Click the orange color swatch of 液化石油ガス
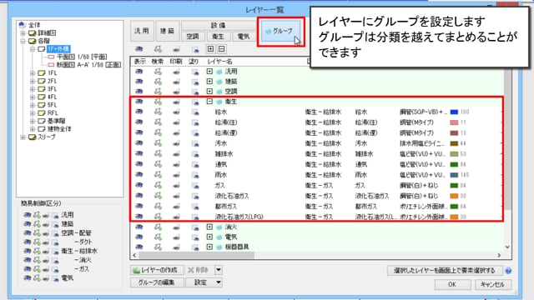534x300 pixels. [x=454, y=196]
